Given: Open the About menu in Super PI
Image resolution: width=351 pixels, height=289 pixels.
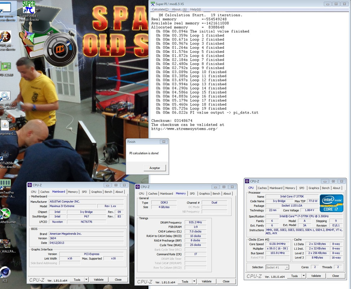Looking at the screenshot, I should click(179, 9).
